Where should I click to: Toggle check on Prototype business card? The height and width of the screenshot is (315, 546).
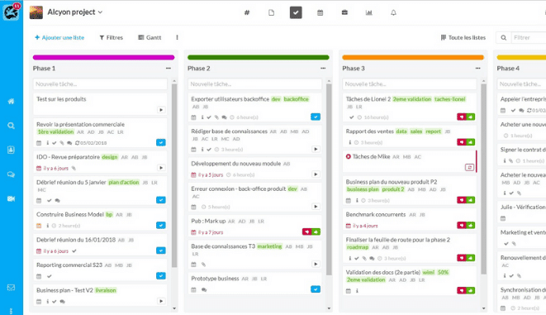pyautogui.click(x=316, y=289)
